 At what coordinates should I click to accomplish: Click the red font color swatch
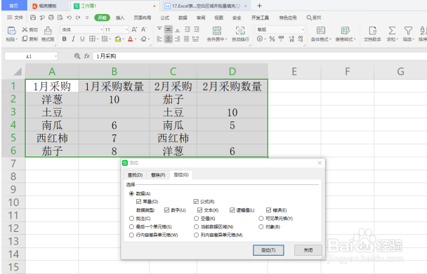pos(130,39)
